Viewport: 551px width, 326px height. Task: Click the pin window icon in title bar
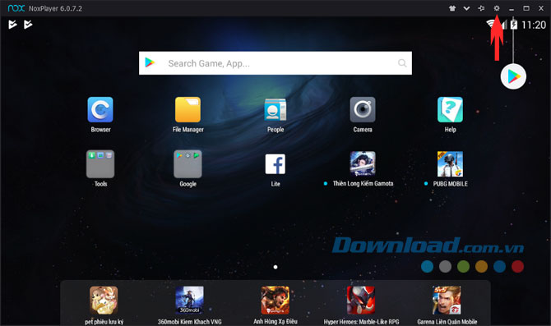pos(481,8)
